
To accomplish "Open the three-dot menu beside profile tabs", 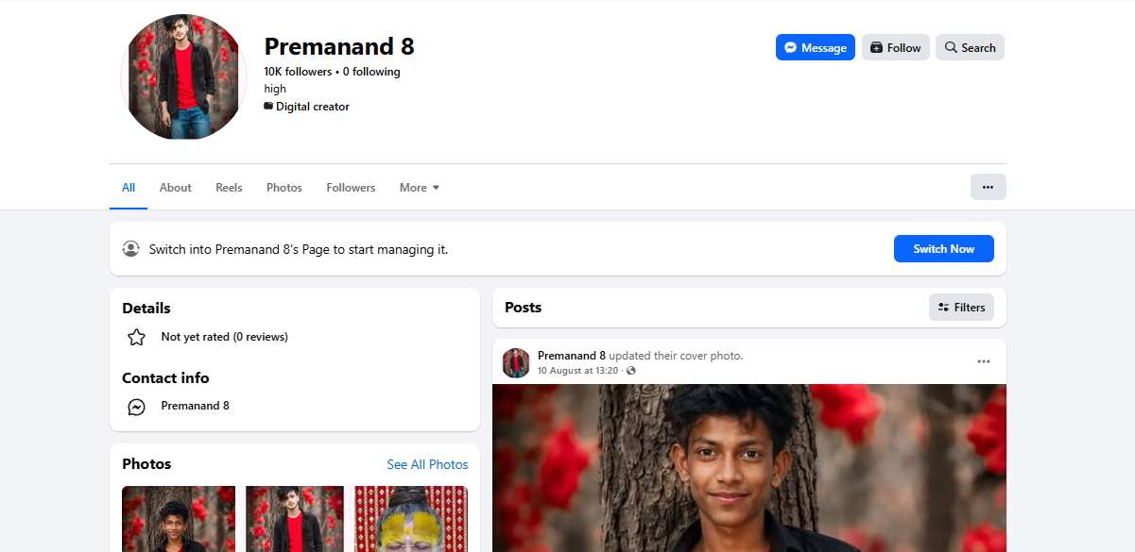I will (988, 187).
